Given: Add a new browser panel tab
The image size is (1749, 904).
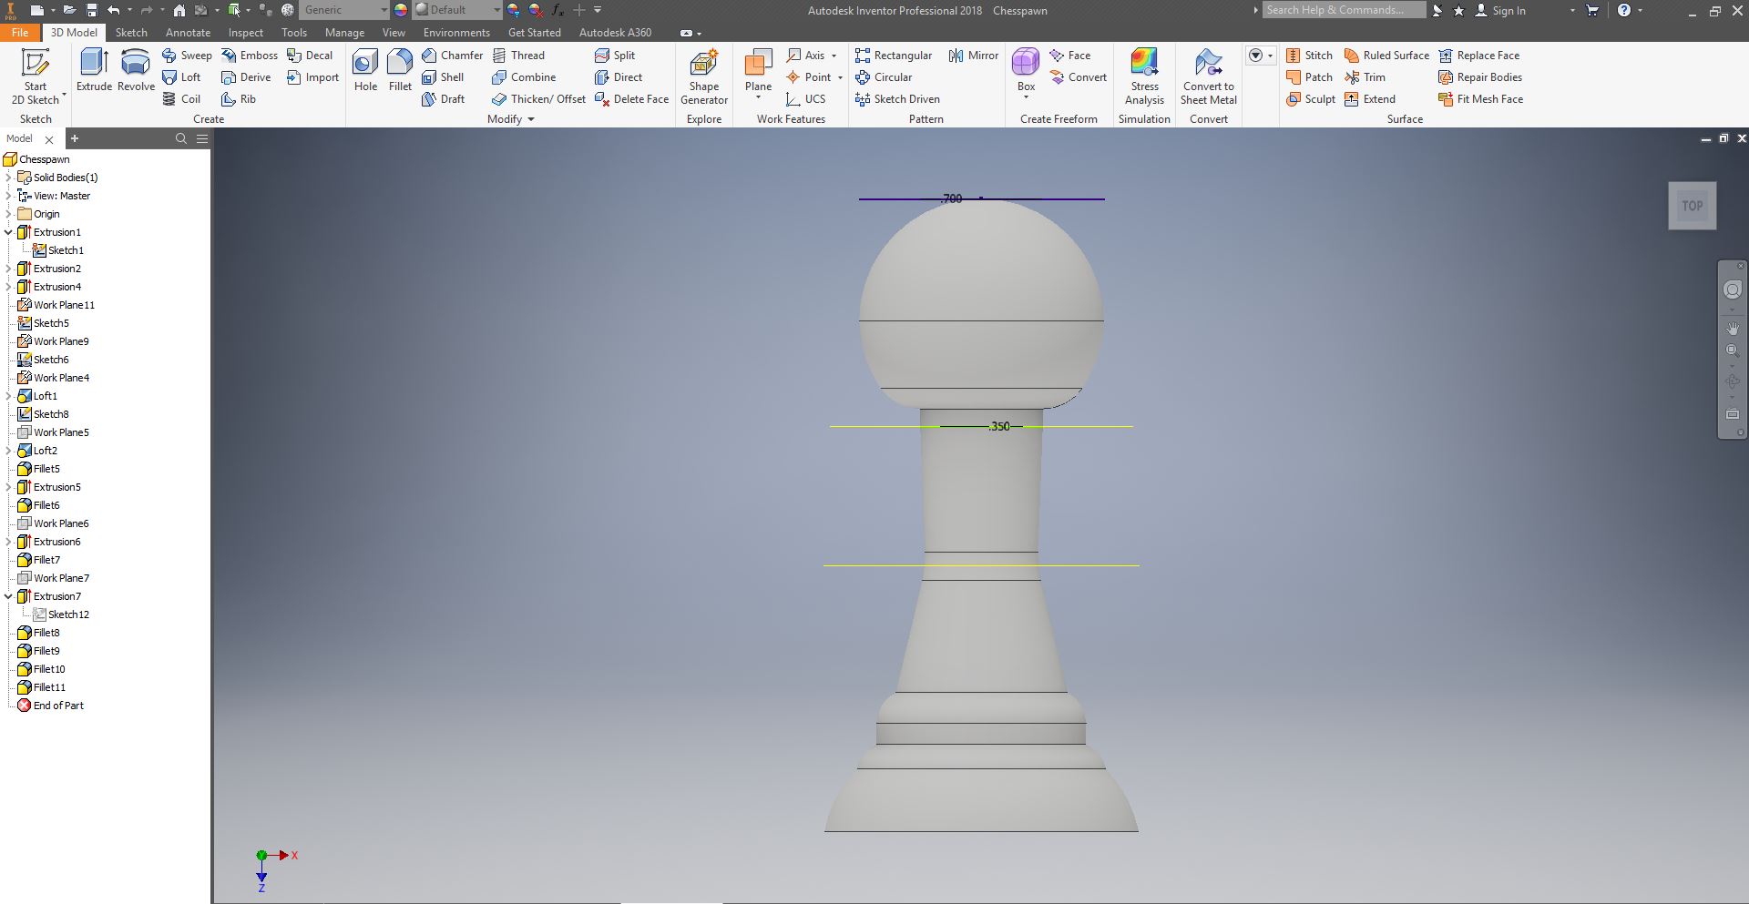Looking at the screenshot, I should (x=75, y=138).
